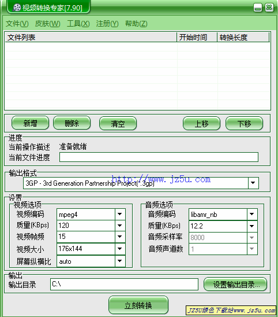
Task: Open the 视频帧频 15 dropdown
Action: coord(120,237)
